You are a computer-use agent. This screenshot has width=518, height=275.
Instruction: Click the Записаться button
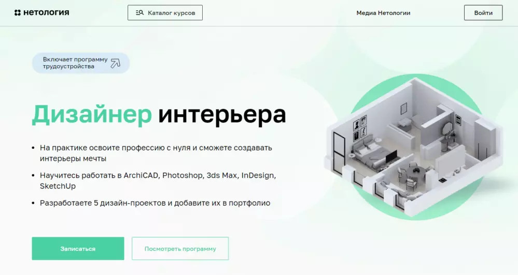(78, 249)
